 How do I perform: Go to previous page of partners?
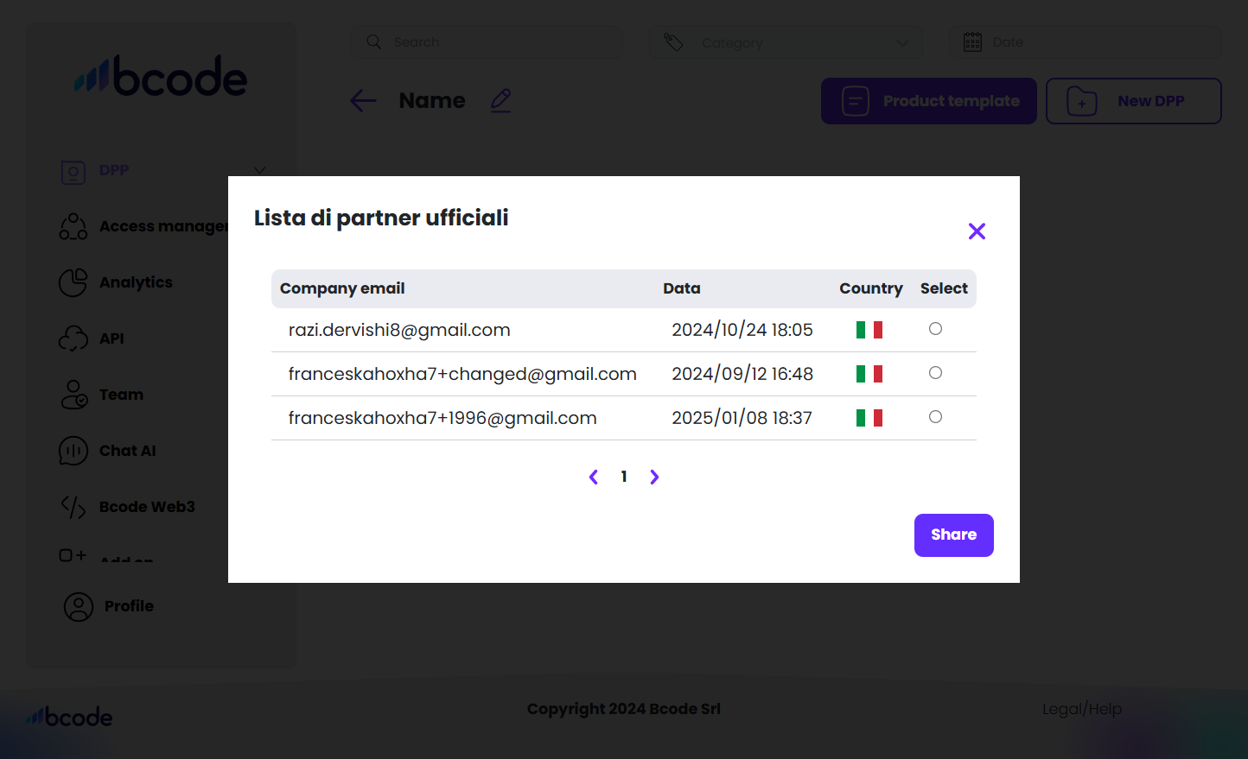594,477
